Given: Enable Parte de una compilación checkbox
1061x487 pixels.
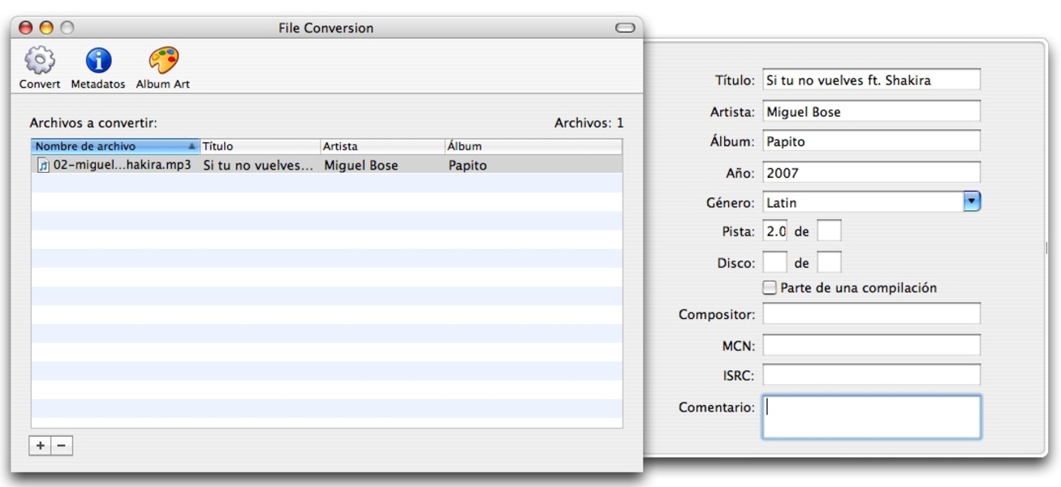Looking at the screenshot, I should click(x=770, y=287).
